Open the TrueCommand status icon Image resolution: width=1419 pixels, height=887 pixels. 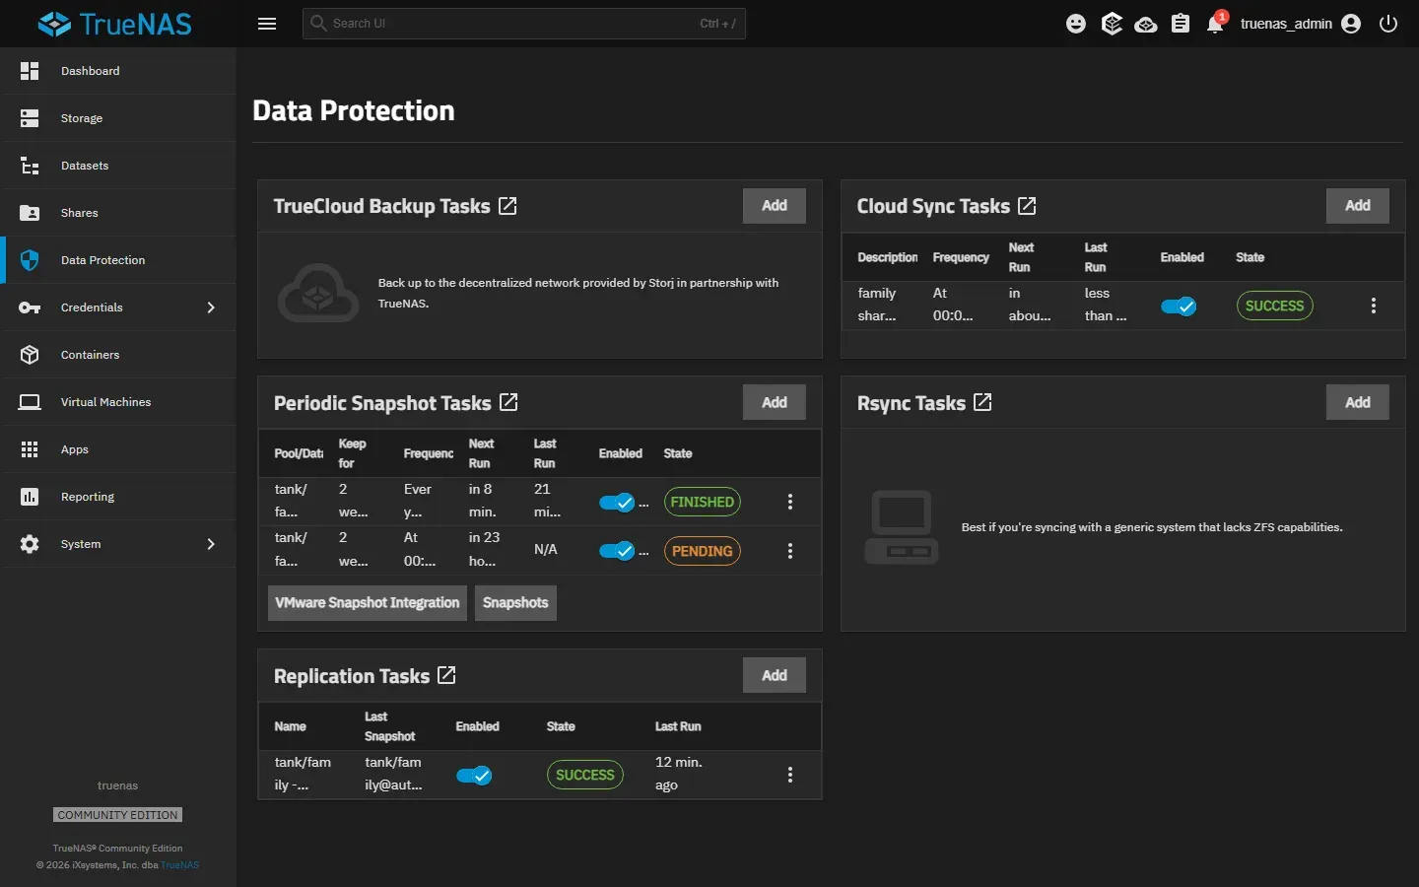click(1112, 24)
